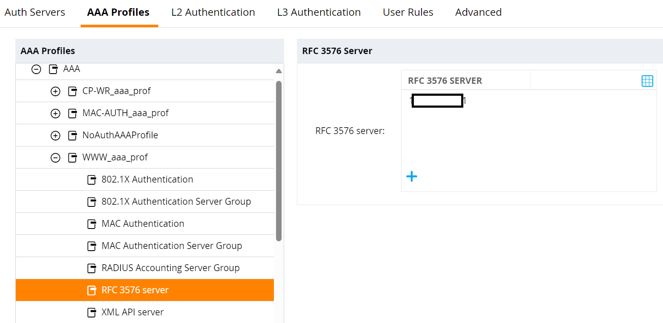Open the Auth Servers section

(x=35, y=12)
